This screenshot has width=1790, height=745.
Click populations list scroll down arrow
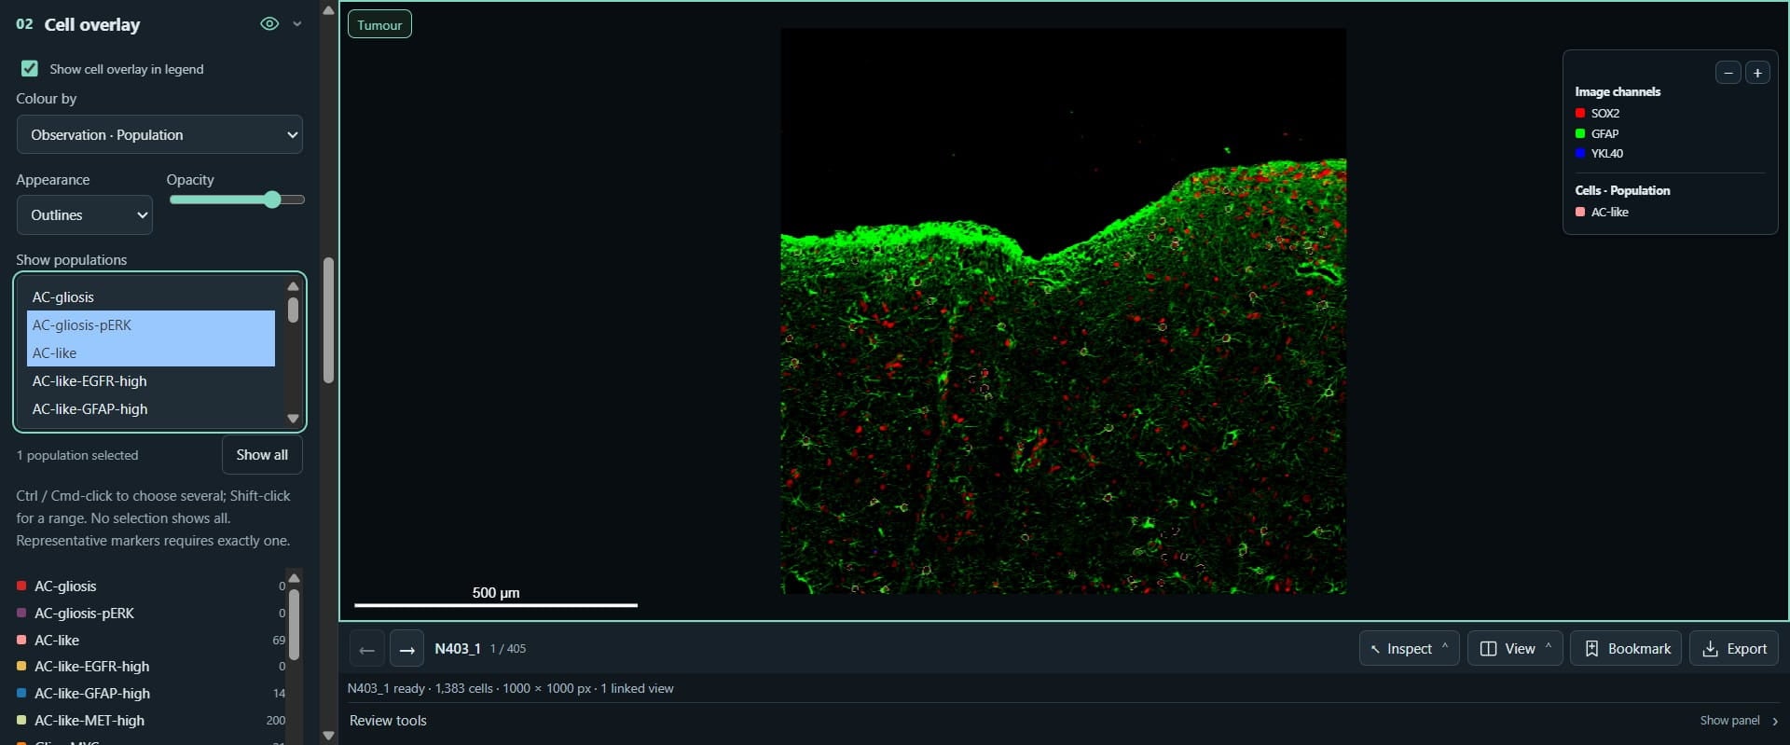click(293, 419)
